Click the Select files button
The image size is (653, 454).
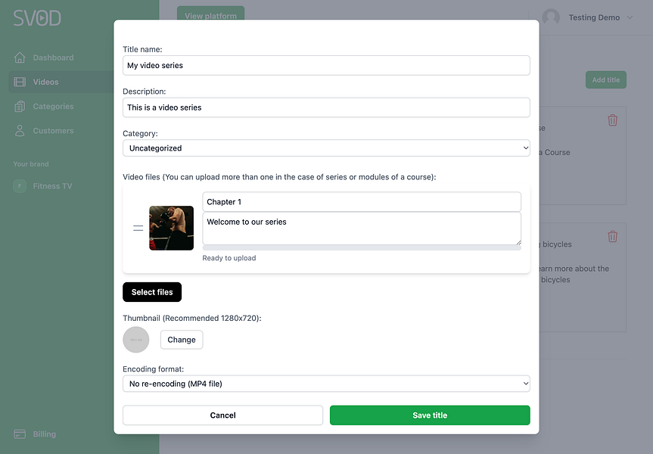tap(152, 292)
